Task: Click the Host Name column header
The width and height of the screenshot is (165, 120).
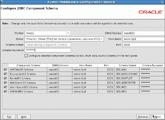Action: tap(85, 65)
